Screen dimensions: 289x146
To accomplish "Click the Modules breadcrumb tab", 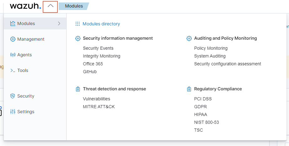I will pos(74,6).
